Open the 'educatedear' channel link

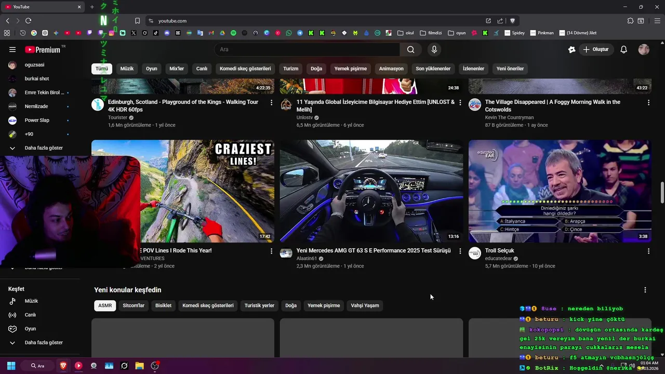(498, 259)
